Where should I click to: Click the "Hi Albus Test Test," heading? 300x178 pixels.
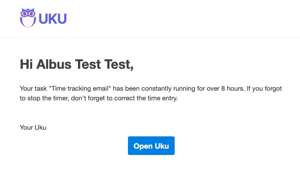(x=76, y=64)
